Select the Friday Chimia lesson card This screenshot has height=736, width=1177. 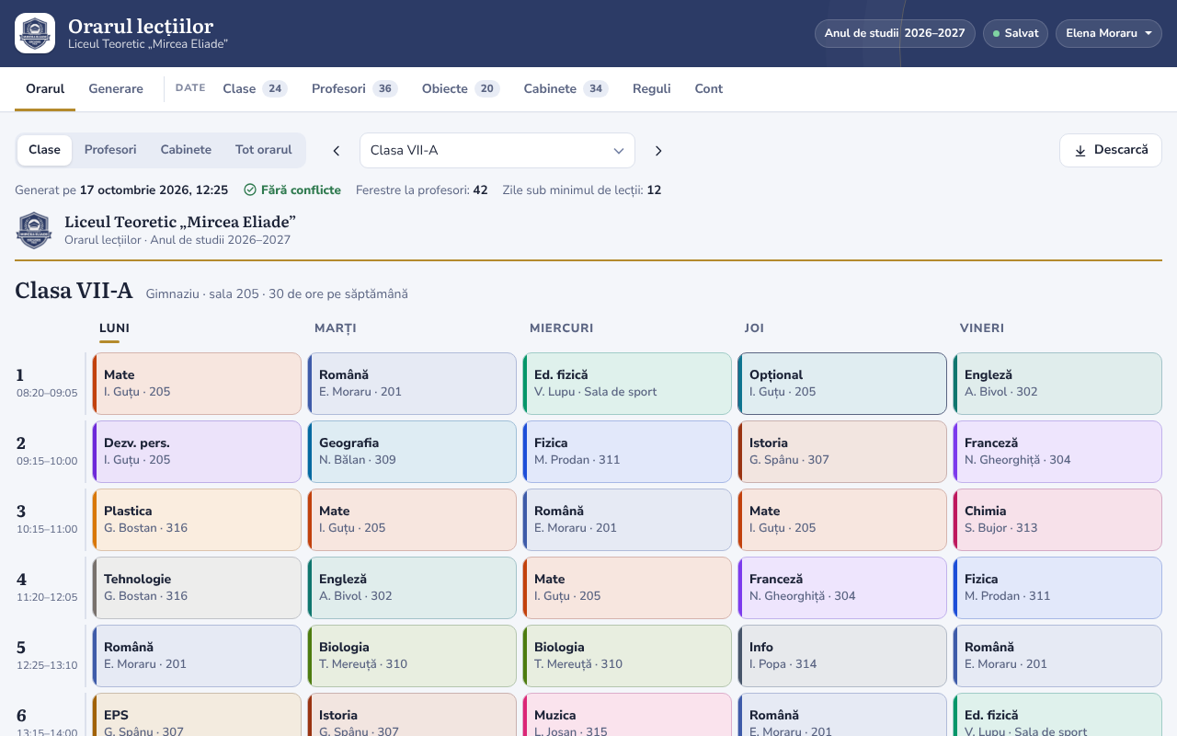tap(1057, 520)
